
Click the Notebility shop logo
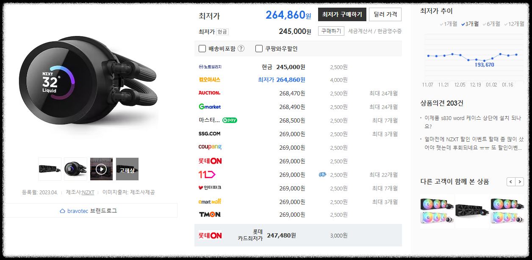[210, 67]
